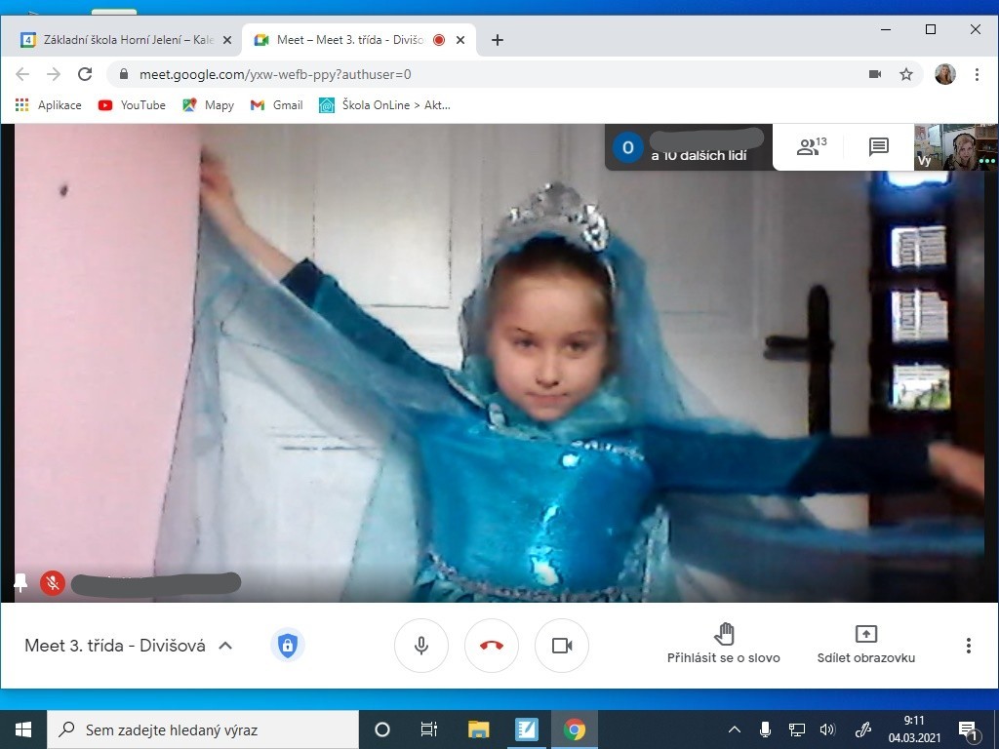Open a new browser tab
The width and height of the screenshot is (999, 749).
click(x=498, y=40)
